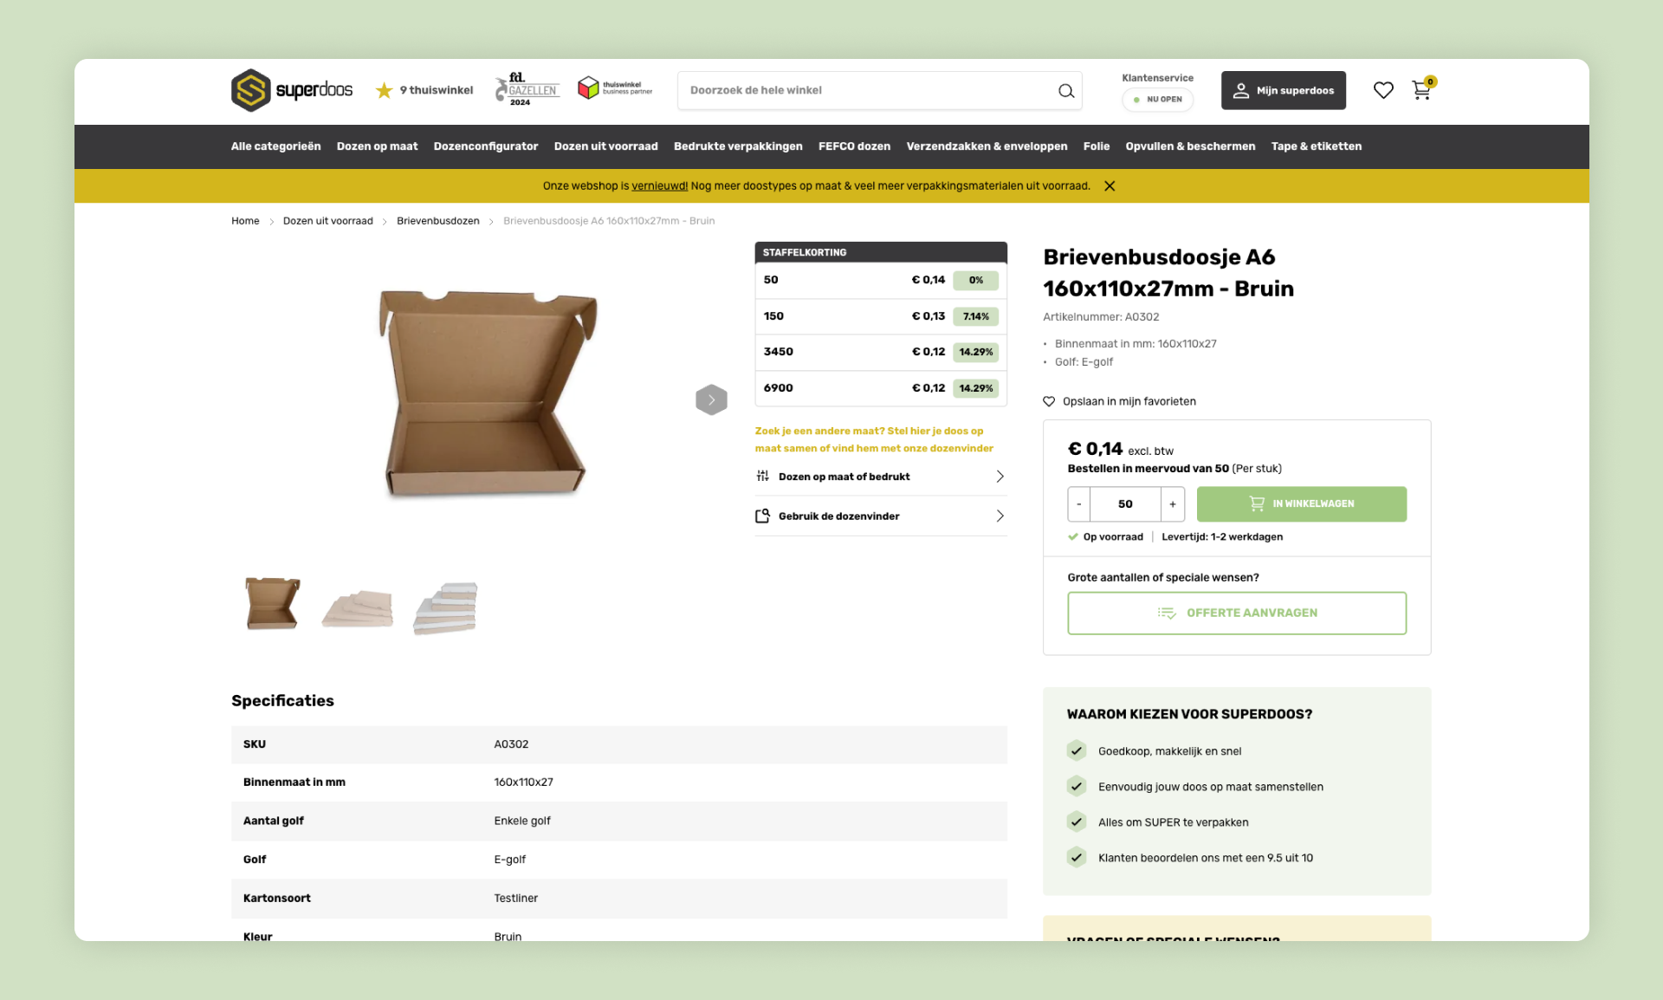The image size is (1663, 1000).
Task: Open Dozen op maat menu
Action: tap(377, 146)
